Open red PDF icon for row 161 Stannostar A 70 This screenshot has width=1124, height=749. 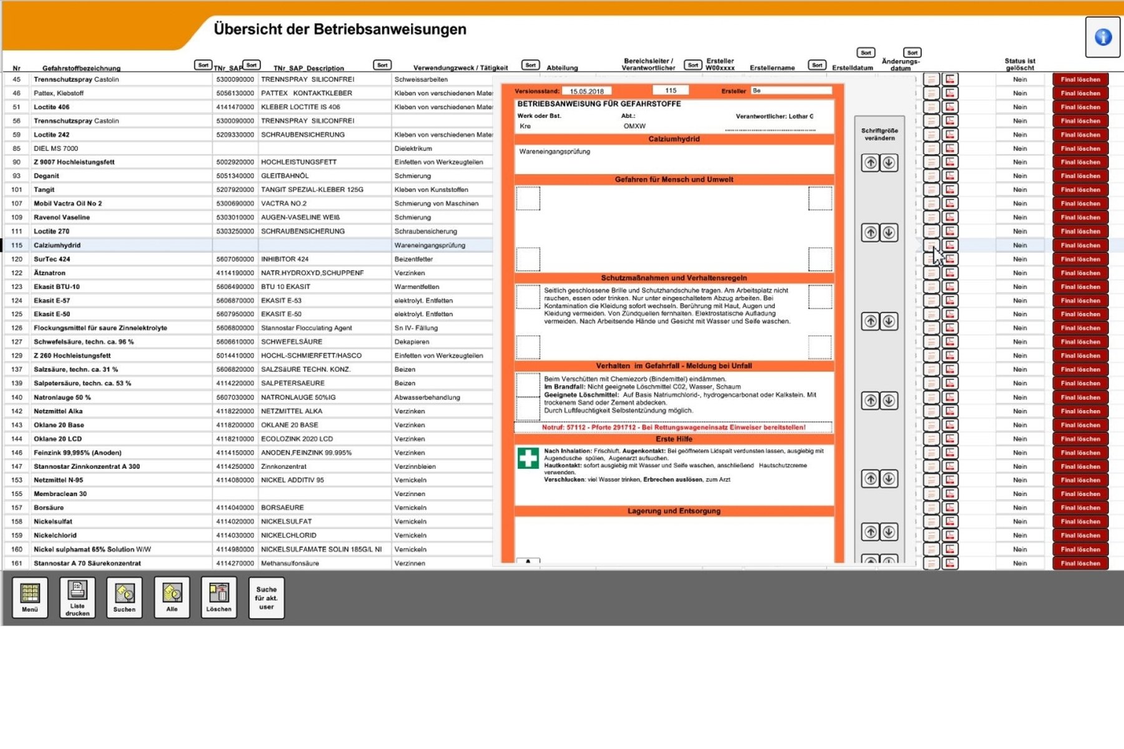click(x=950, y=563)
